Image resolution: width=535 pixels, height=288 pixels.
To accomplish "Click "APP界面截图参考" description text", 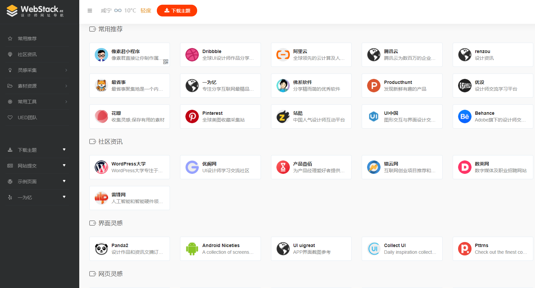I will tap(312, 252).
